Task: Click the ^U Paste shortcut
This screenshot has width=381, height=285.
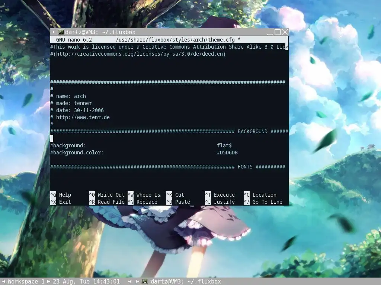Action: [178, 202]
